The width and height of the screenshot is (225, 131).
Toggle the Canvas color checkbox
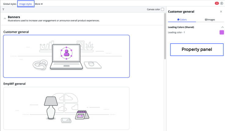point(162,9)
